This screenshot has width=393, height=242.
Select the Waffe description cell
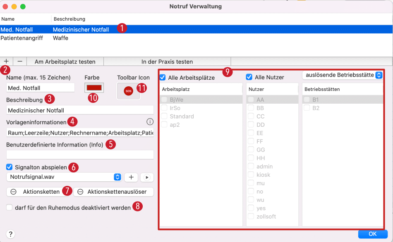click(60, 38)
